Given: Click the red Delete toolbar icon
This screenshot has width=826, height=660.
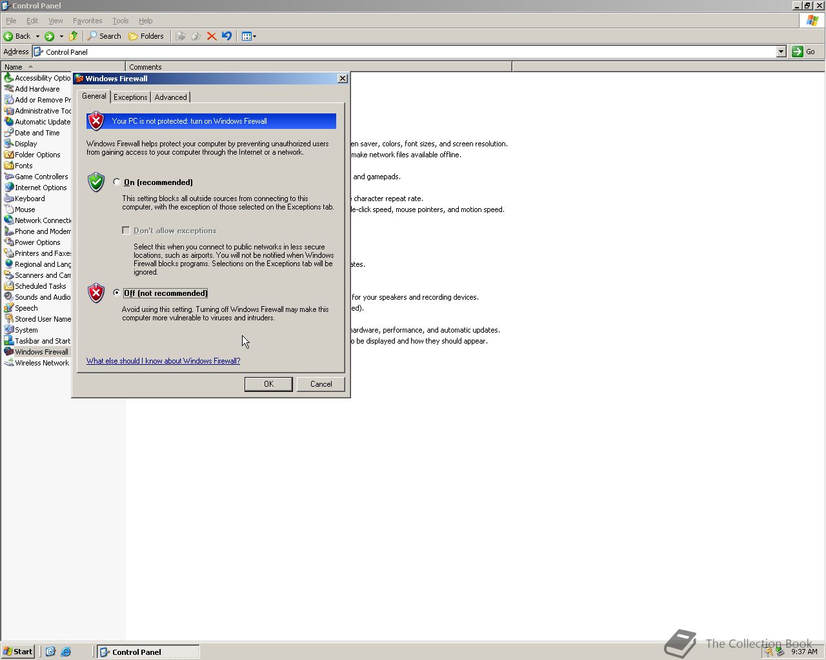Looking at the screenshot, I should point(212,36).
